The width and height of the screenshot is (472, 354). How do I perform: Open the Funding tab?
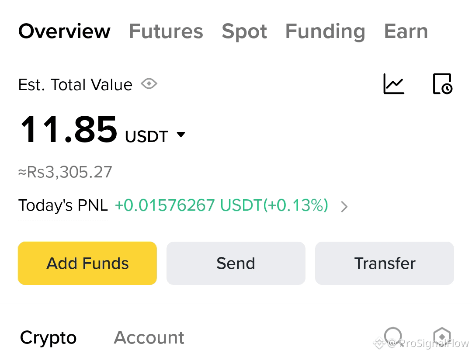[325, 31]
